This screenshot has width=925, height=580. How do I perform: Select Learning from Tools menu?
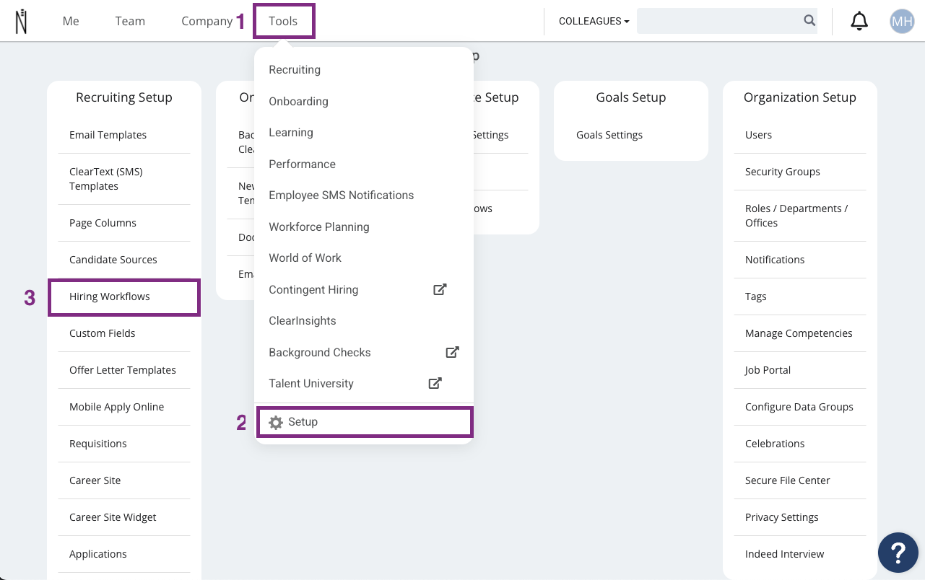click(291, 133)
